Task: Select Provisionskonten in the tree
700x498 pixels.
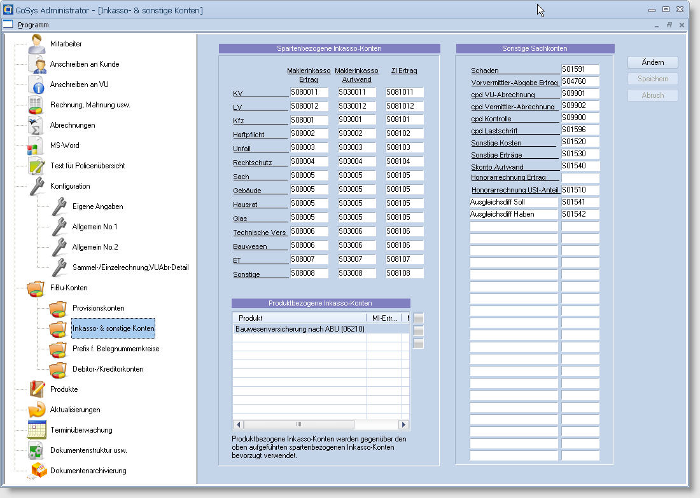Action: pos(98,308)
